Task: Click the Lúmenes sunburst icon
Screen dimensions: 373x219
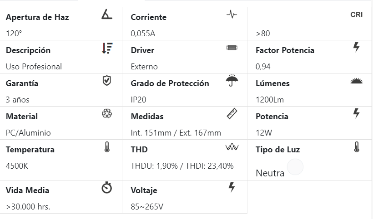Action: (357, 81)
